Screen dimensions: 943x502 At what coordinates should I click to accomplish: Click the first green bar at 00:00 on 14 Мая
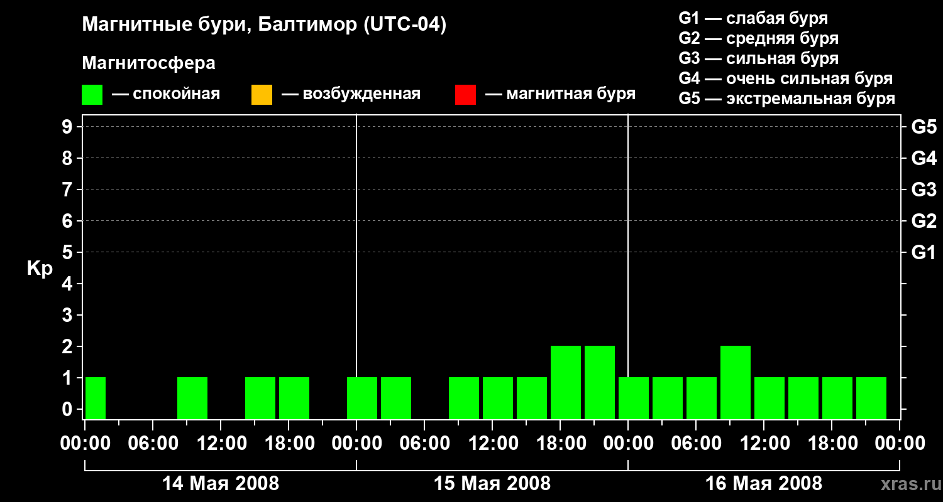[96, 398]
